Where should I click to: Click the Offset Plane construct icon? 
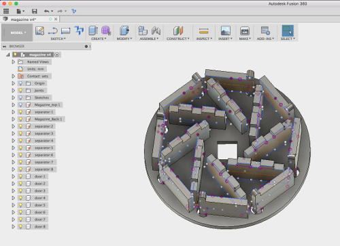coord(178,30)
